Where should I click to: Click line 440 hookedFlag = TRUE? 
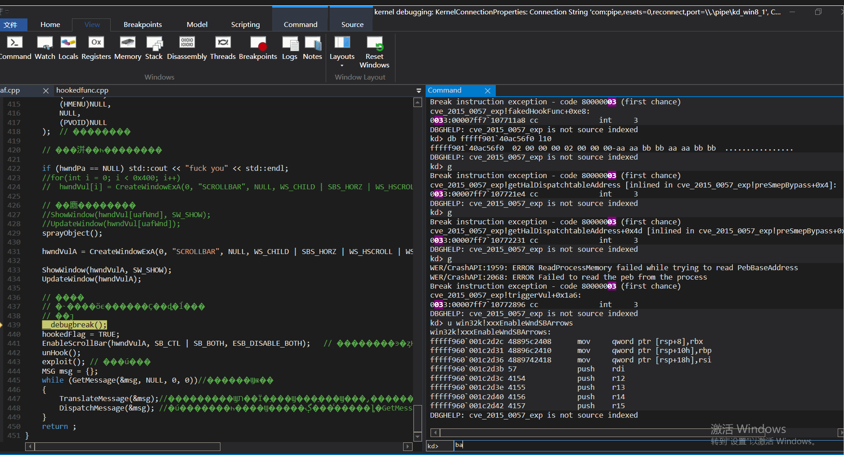[81, 334]
